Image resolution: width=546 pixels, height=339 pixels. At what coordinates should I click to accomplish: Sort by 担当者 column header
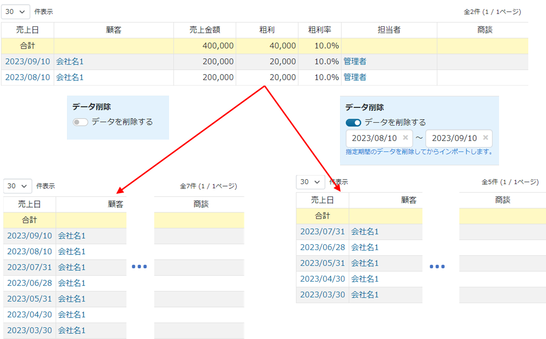pyautogui.click(x=389, y=30)
